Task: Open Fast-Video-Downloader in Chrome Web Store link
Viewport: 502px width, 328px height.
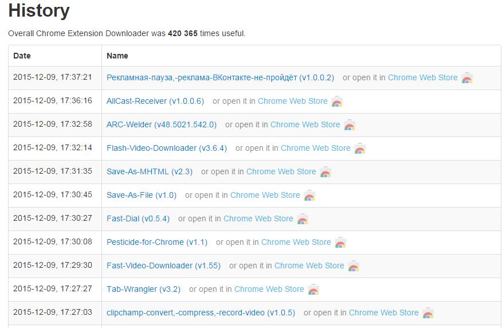Action: click(309, 265)
